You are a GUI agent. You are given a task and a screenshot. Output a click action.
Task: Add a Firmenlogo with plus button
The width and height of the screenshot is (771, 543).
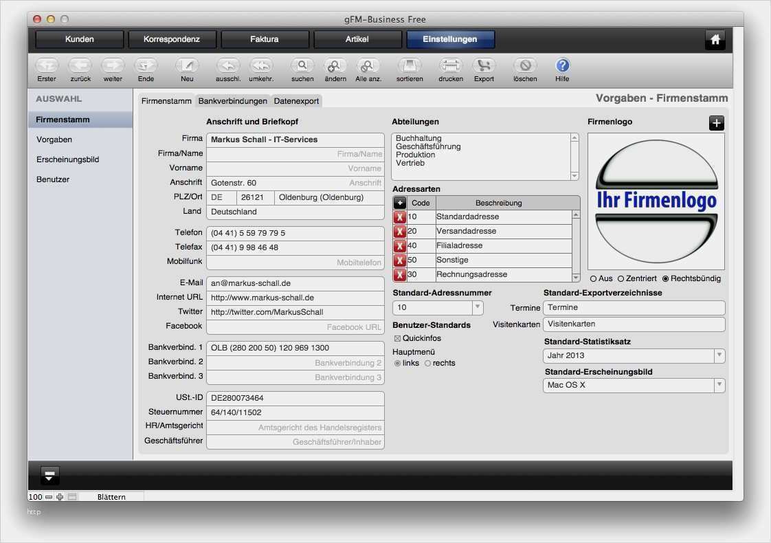[x=716, y=123]
